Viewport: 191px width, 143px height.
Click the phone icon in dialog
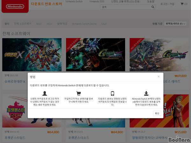tap(112, 93)
